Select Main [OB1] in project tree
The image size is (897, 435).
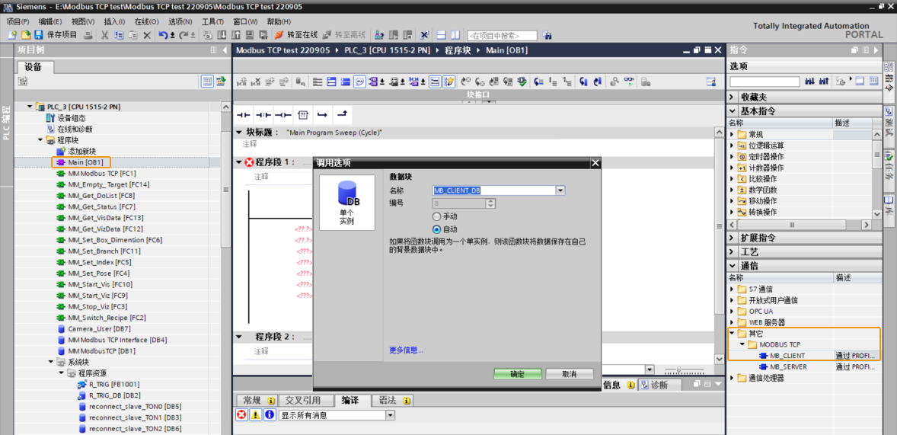coord(85,162)
